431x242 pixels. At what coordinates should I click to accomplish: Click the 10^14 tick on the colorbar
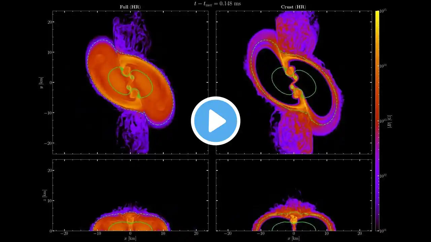coord(383,66)
